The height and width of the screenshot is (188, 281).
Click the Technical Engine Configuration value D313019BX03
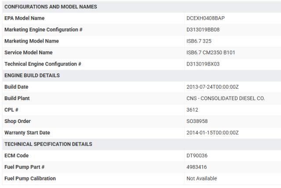[203, 64]
